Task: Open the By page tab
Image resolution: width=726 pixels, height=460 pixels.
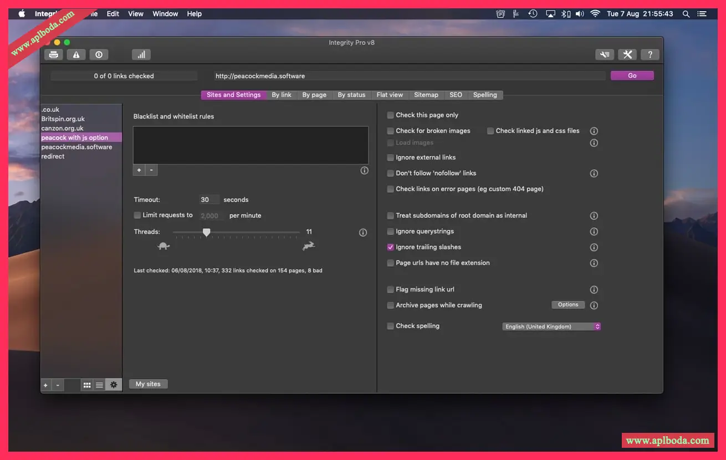Action: 314,95
